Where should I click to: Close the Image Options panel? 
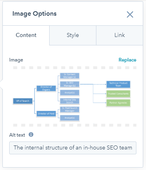(x=130, y=14)
